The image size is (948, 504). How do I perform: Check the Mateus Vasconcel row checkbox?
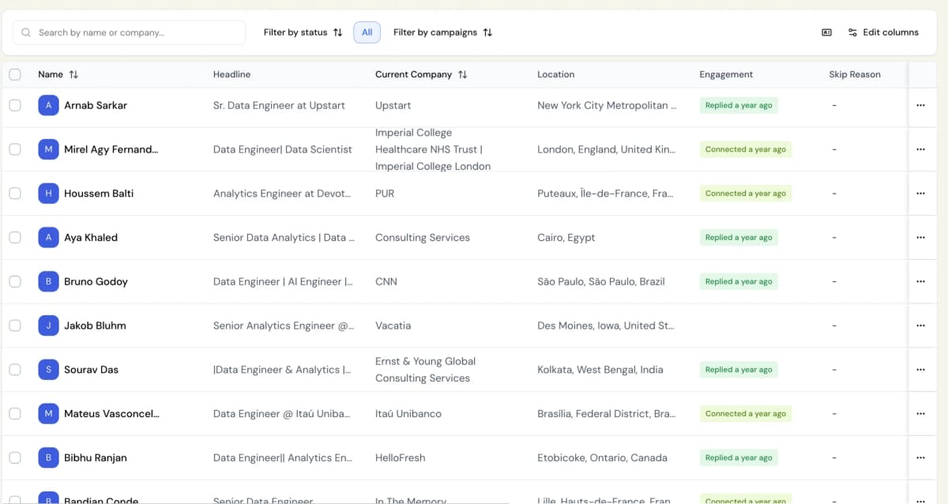click(15, 414)
